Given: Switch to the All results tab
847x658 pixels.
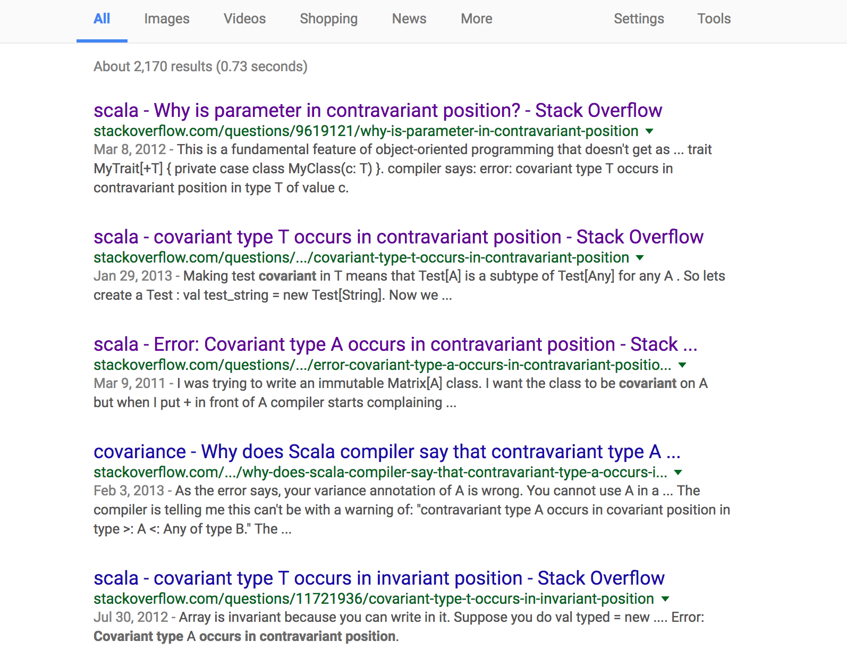Looking at the screenshot, I should [101, 19].
